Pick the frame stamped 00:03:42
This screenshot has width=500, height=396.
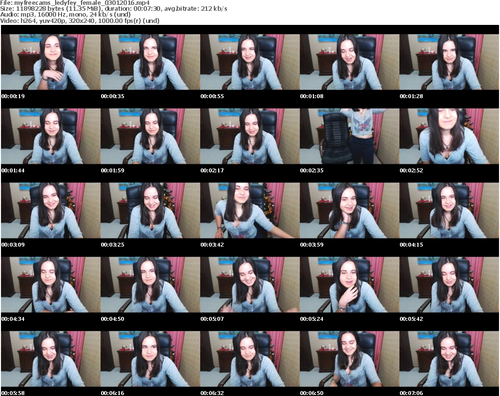coord(250,210)
